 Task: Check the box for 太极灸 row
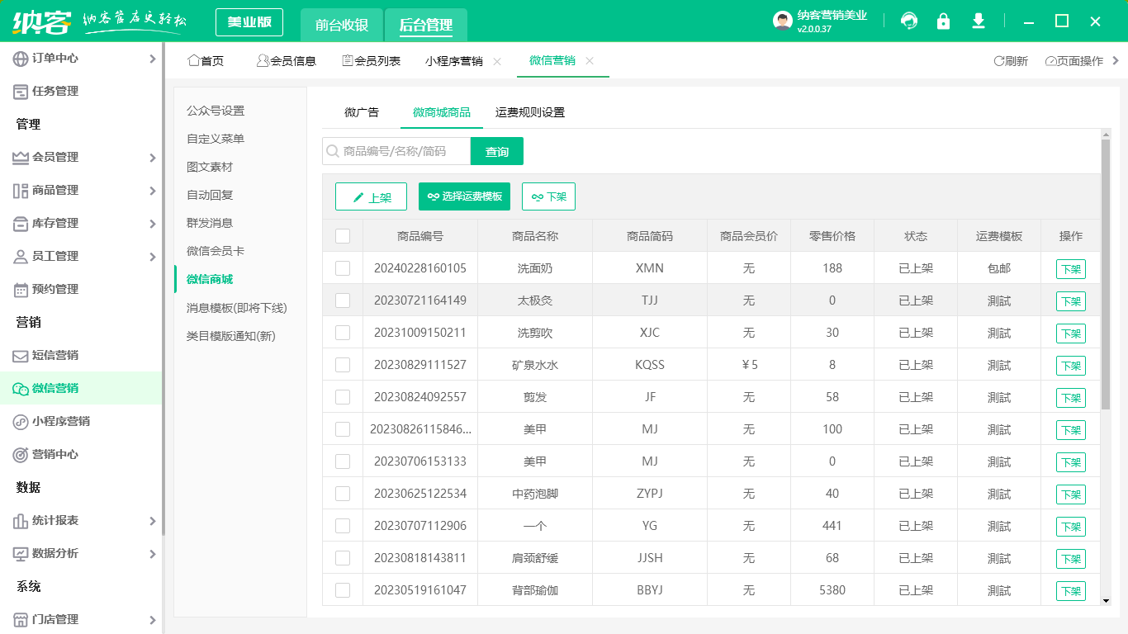(343, 300)
